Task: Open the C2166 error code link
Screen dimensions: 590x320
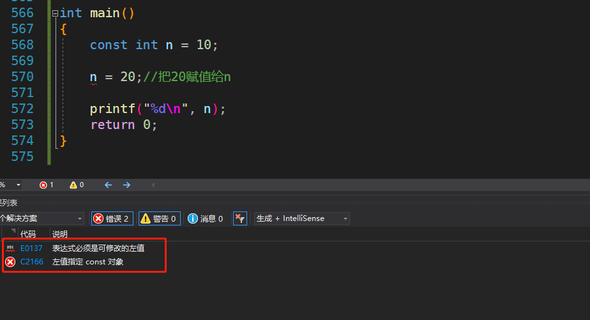Action: pyautogui.click(x=32, y=262)
